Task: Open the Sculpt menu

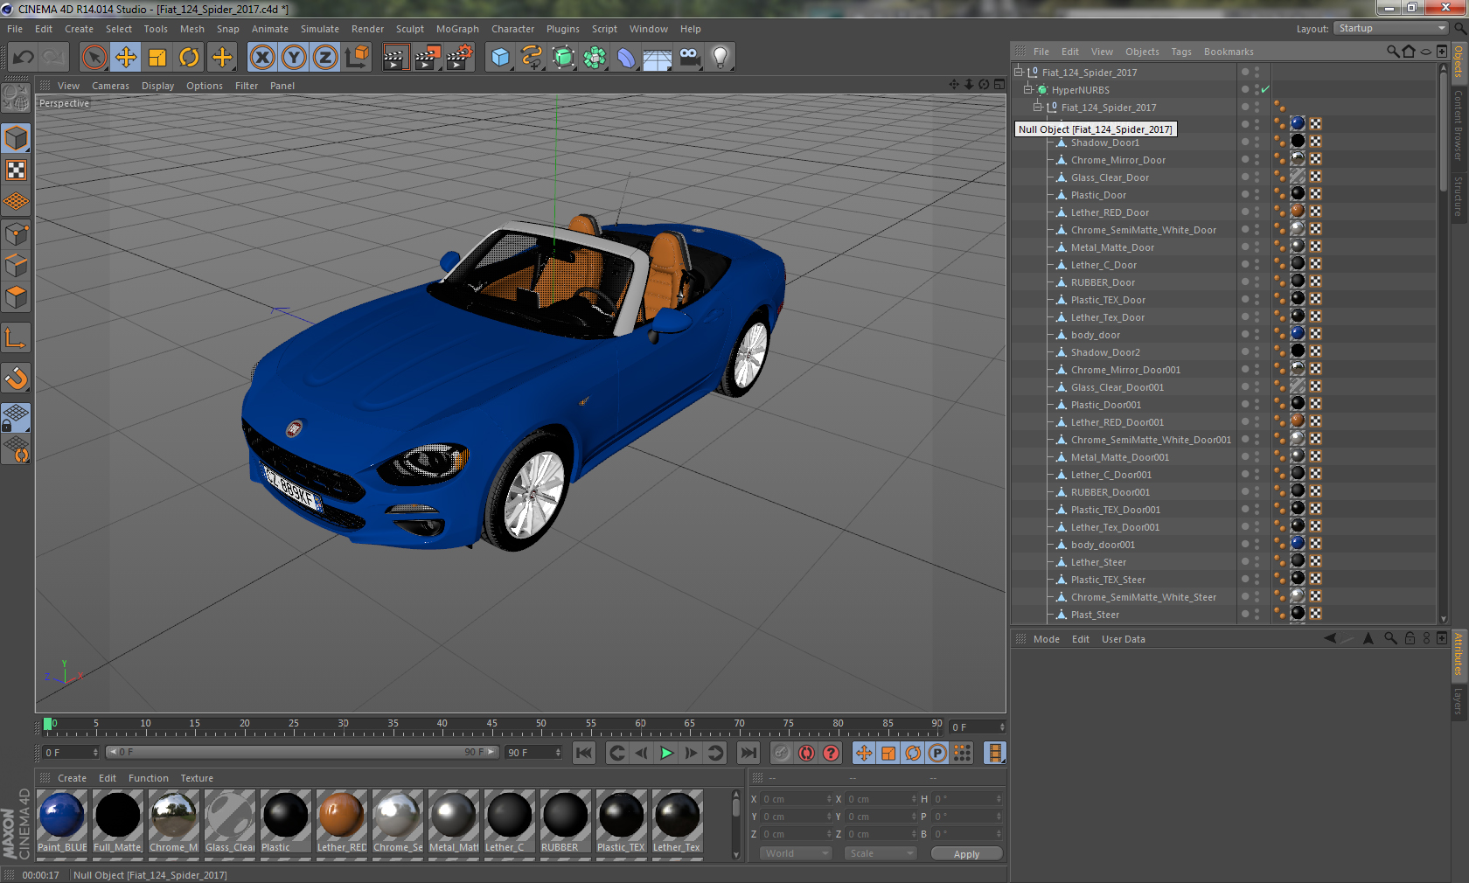Action: 410,29
